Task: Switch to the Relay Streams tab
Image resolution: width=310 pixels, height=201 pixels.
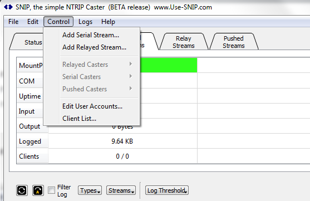Action: (184, 42)
